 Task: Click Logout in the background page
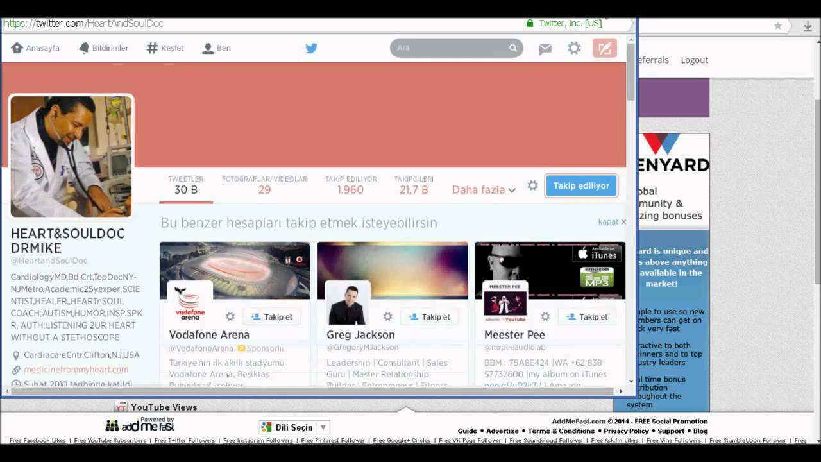click(695, 60)
